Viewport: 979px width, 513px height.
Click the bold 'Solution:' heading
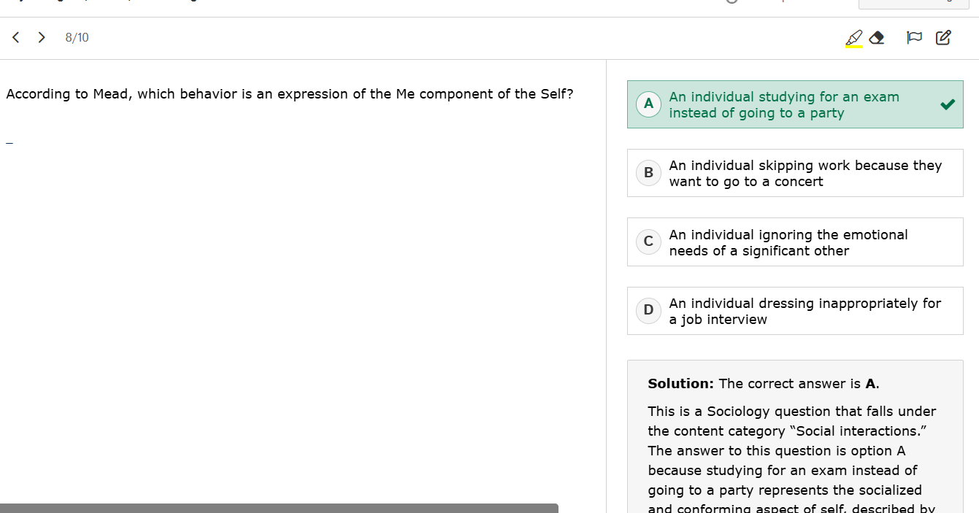tap(680, 384)
